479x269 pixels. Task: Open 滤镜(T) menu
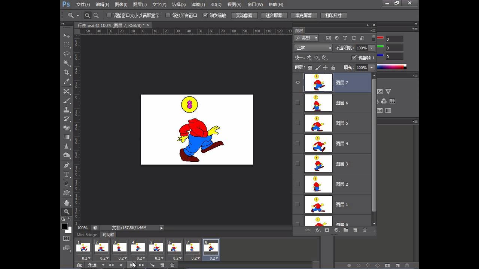(198, 4)
